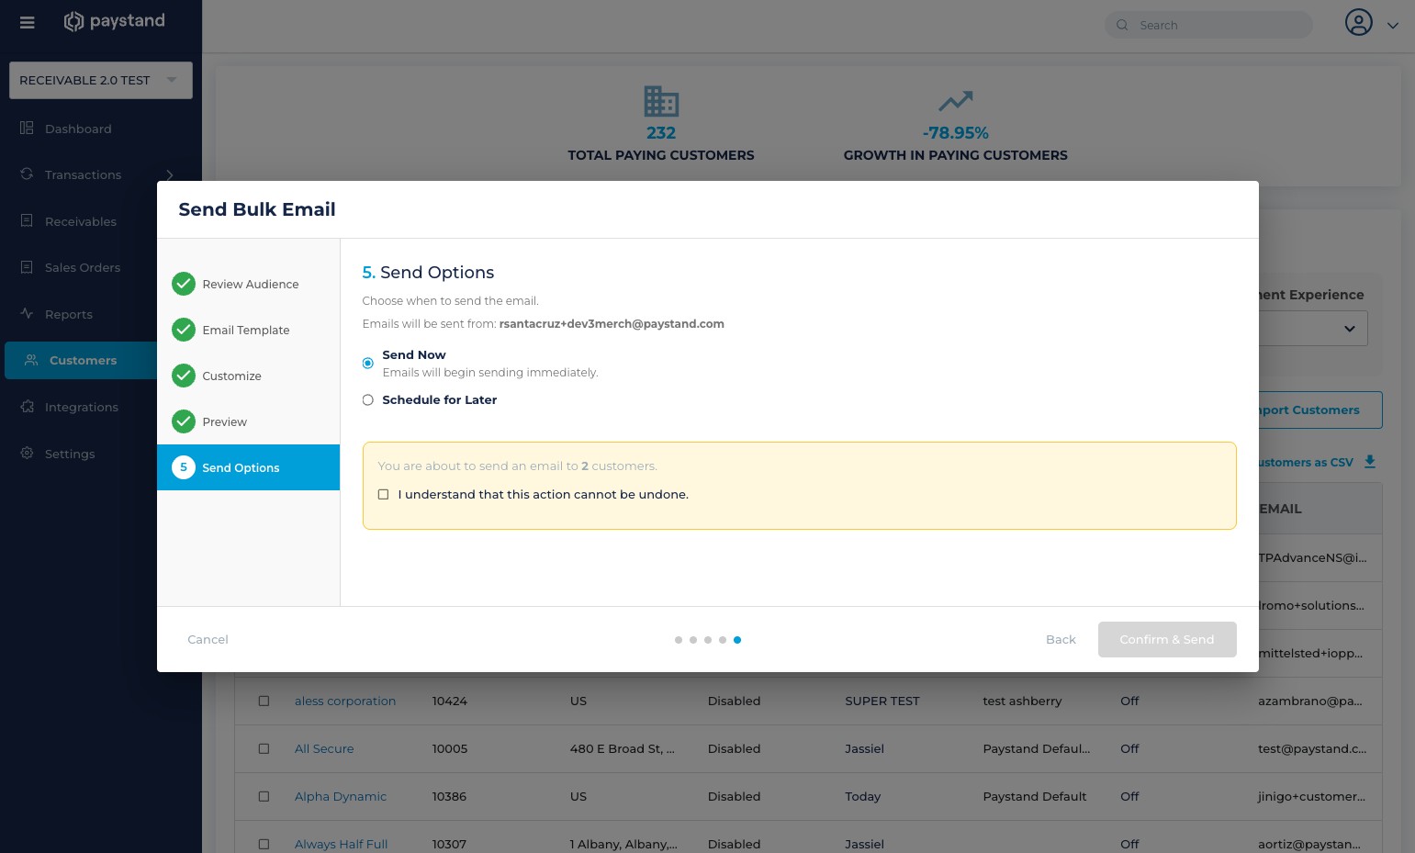1415x853 pixels.
Task: Expand the Transactions submenu chevron
Action: 170,174
